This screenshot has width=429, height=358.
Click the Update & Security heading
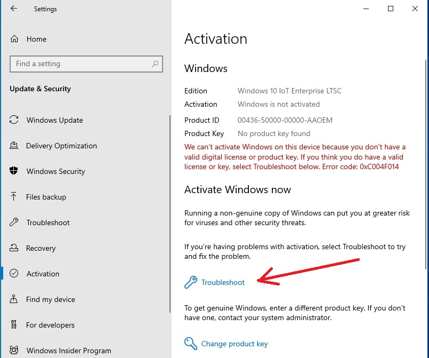click(x=40, y=89)
